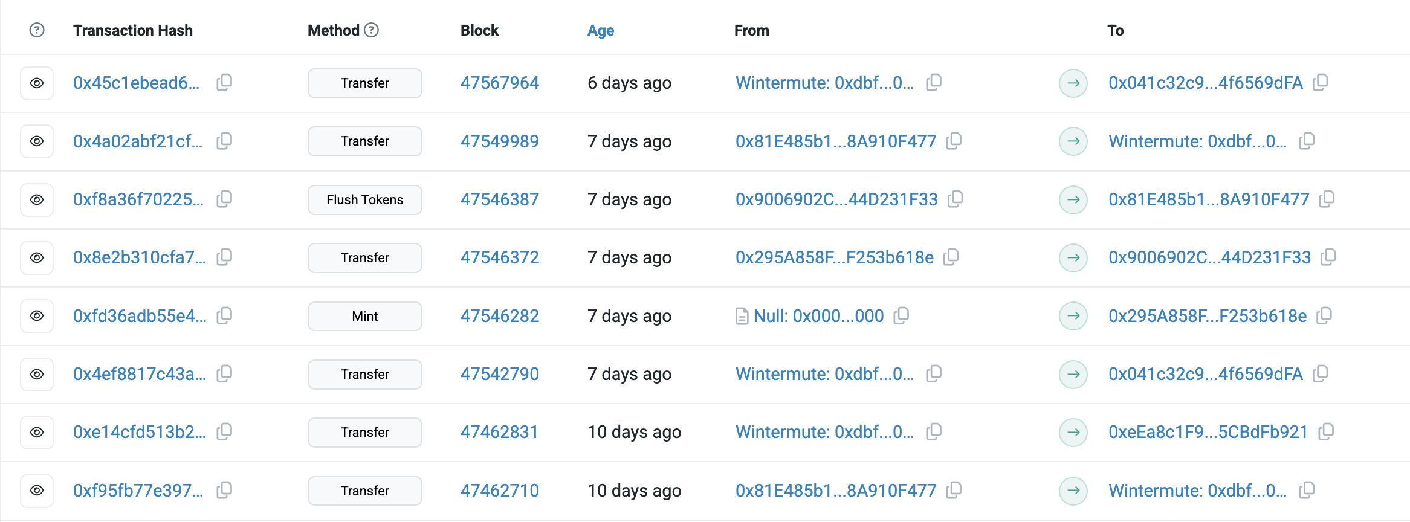The height and width of the screenshot is (522, 1410).
Task: Open block 47567964
Action: coord(500,83)
